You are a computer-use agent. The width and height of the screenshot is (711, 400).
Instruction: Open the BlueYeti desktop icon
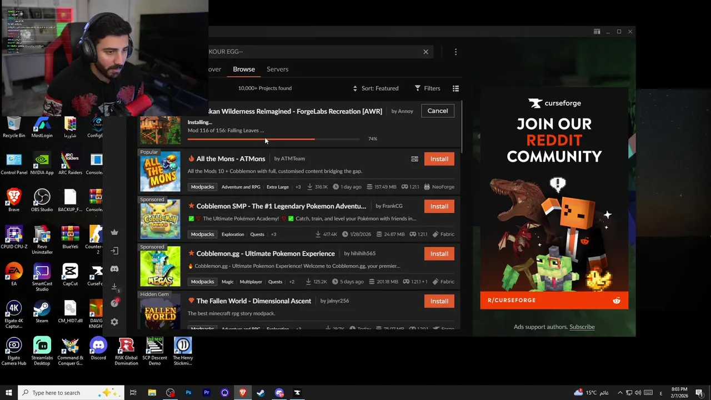(70, 238)
